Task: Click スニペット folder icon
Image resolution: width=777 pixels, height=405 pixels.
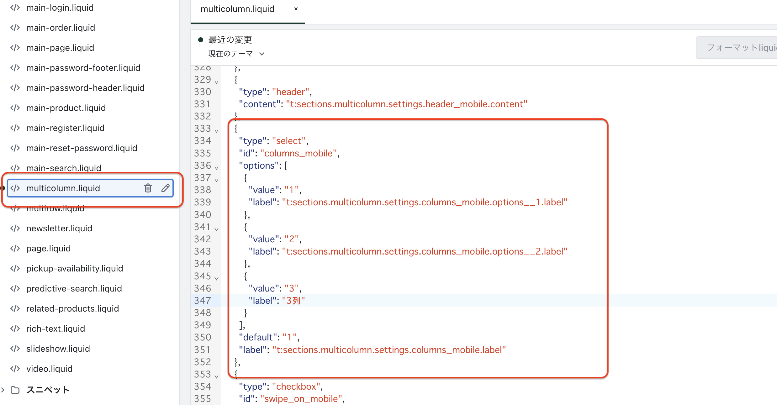Action: [15, 390]
